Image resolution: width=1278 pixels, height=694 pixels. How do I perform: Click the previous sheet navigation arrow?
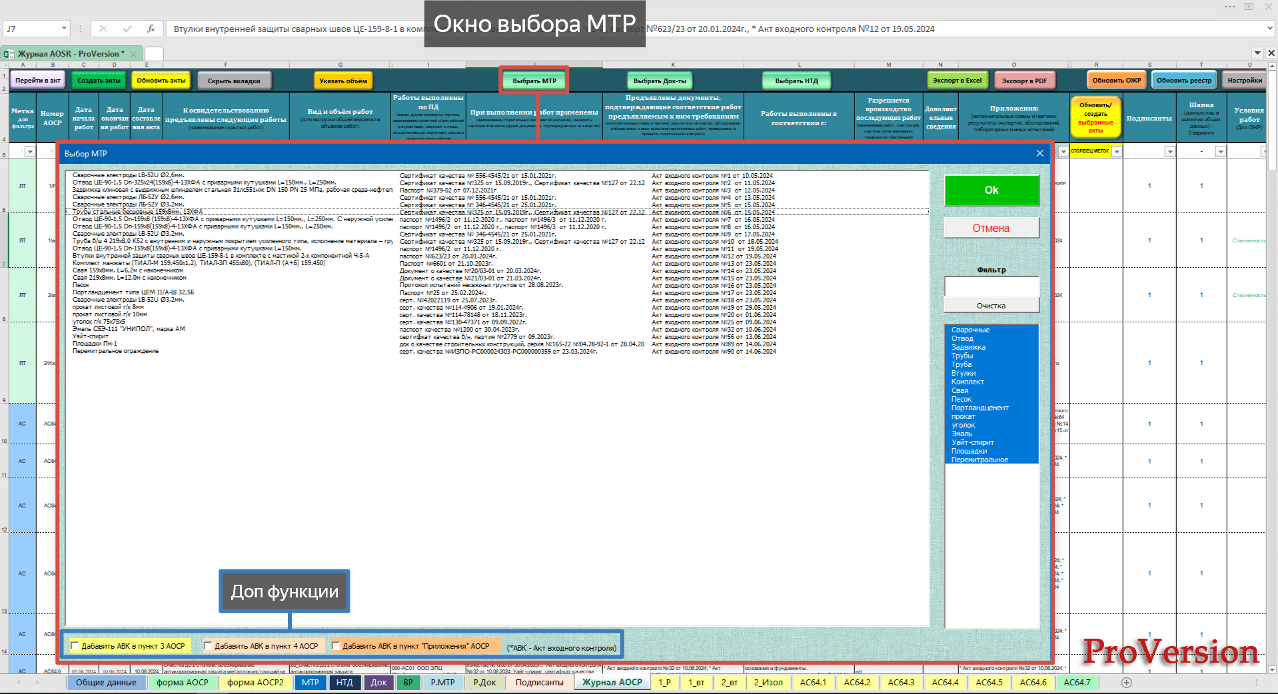(18, 682)
